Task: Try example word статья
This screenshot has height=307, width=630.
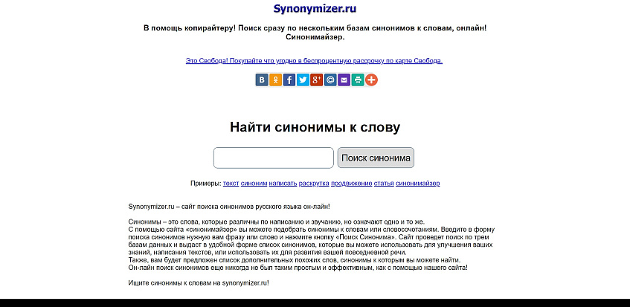Action: click(384, 184)
